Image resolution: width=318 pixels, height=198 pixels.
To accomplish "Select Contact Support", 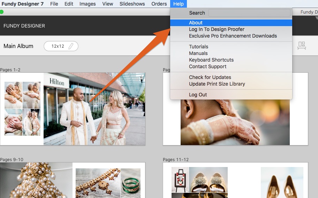I will click(231, 66).
